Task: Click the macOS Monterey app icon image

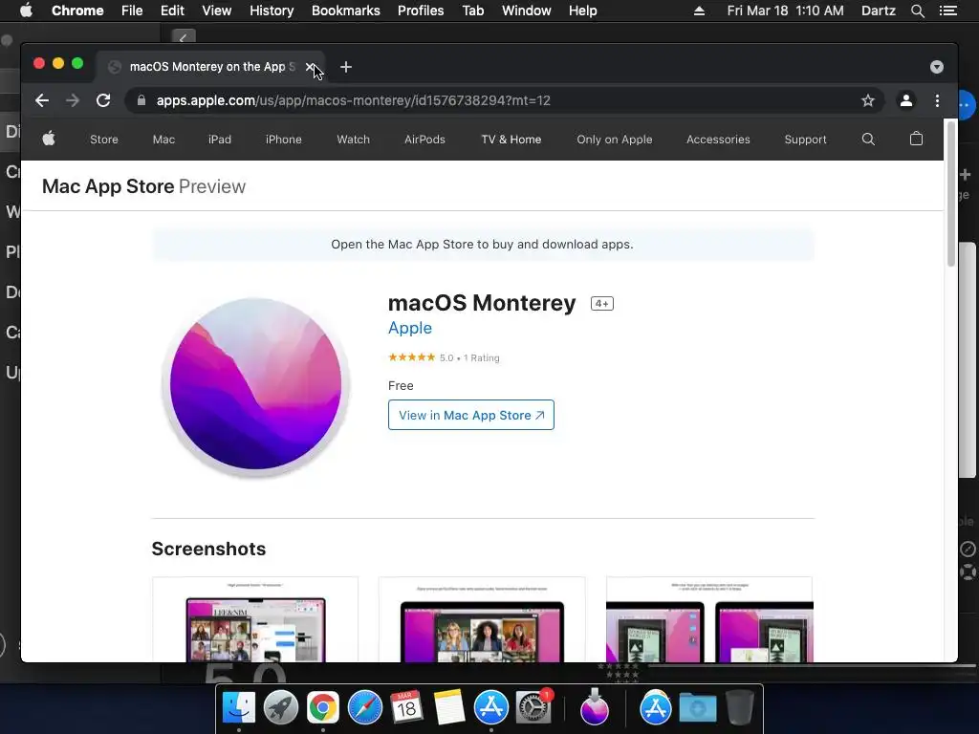Action: [256, 386]
